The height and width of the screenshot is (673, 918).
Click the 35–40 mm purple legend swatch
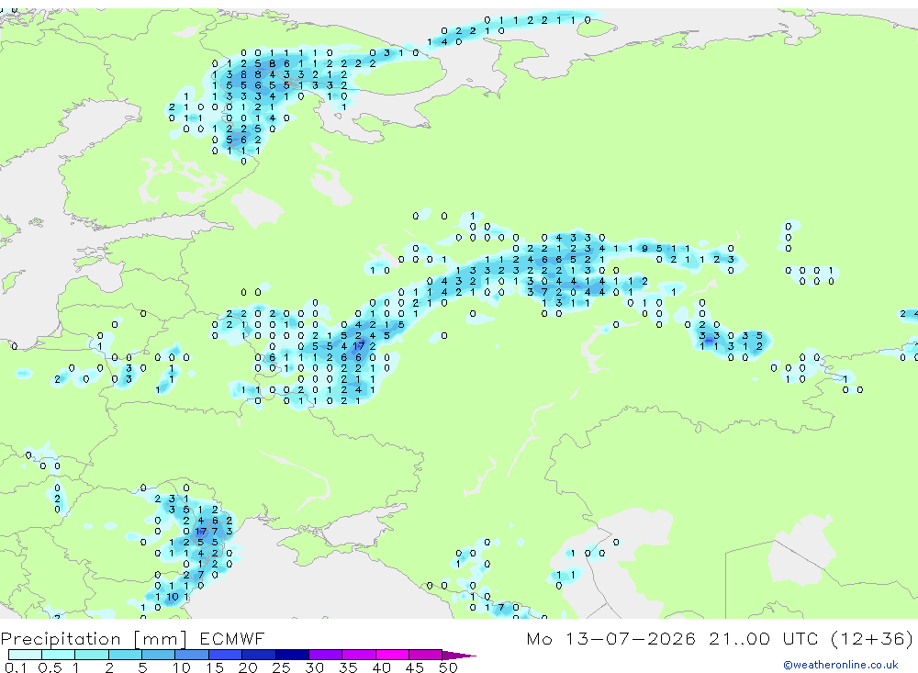(x=359, y=655)
